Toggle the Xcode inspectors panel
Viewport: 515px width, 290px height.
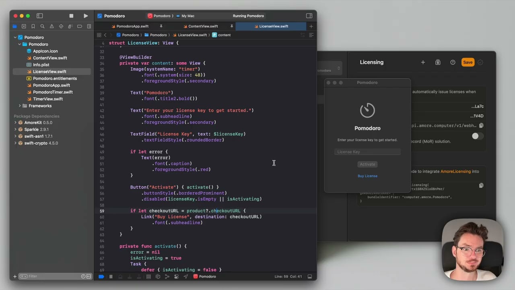pos(309,16)
